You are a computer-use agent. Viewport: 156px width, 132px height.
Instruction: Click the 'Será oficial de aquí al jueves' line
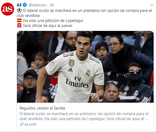(x=48, y=26)
